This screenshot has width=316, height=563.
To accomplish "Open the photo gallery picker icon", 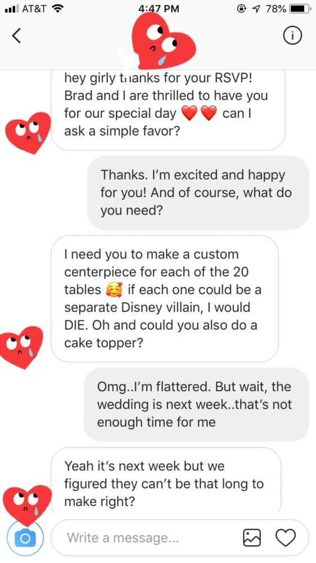I will (251, 538).
